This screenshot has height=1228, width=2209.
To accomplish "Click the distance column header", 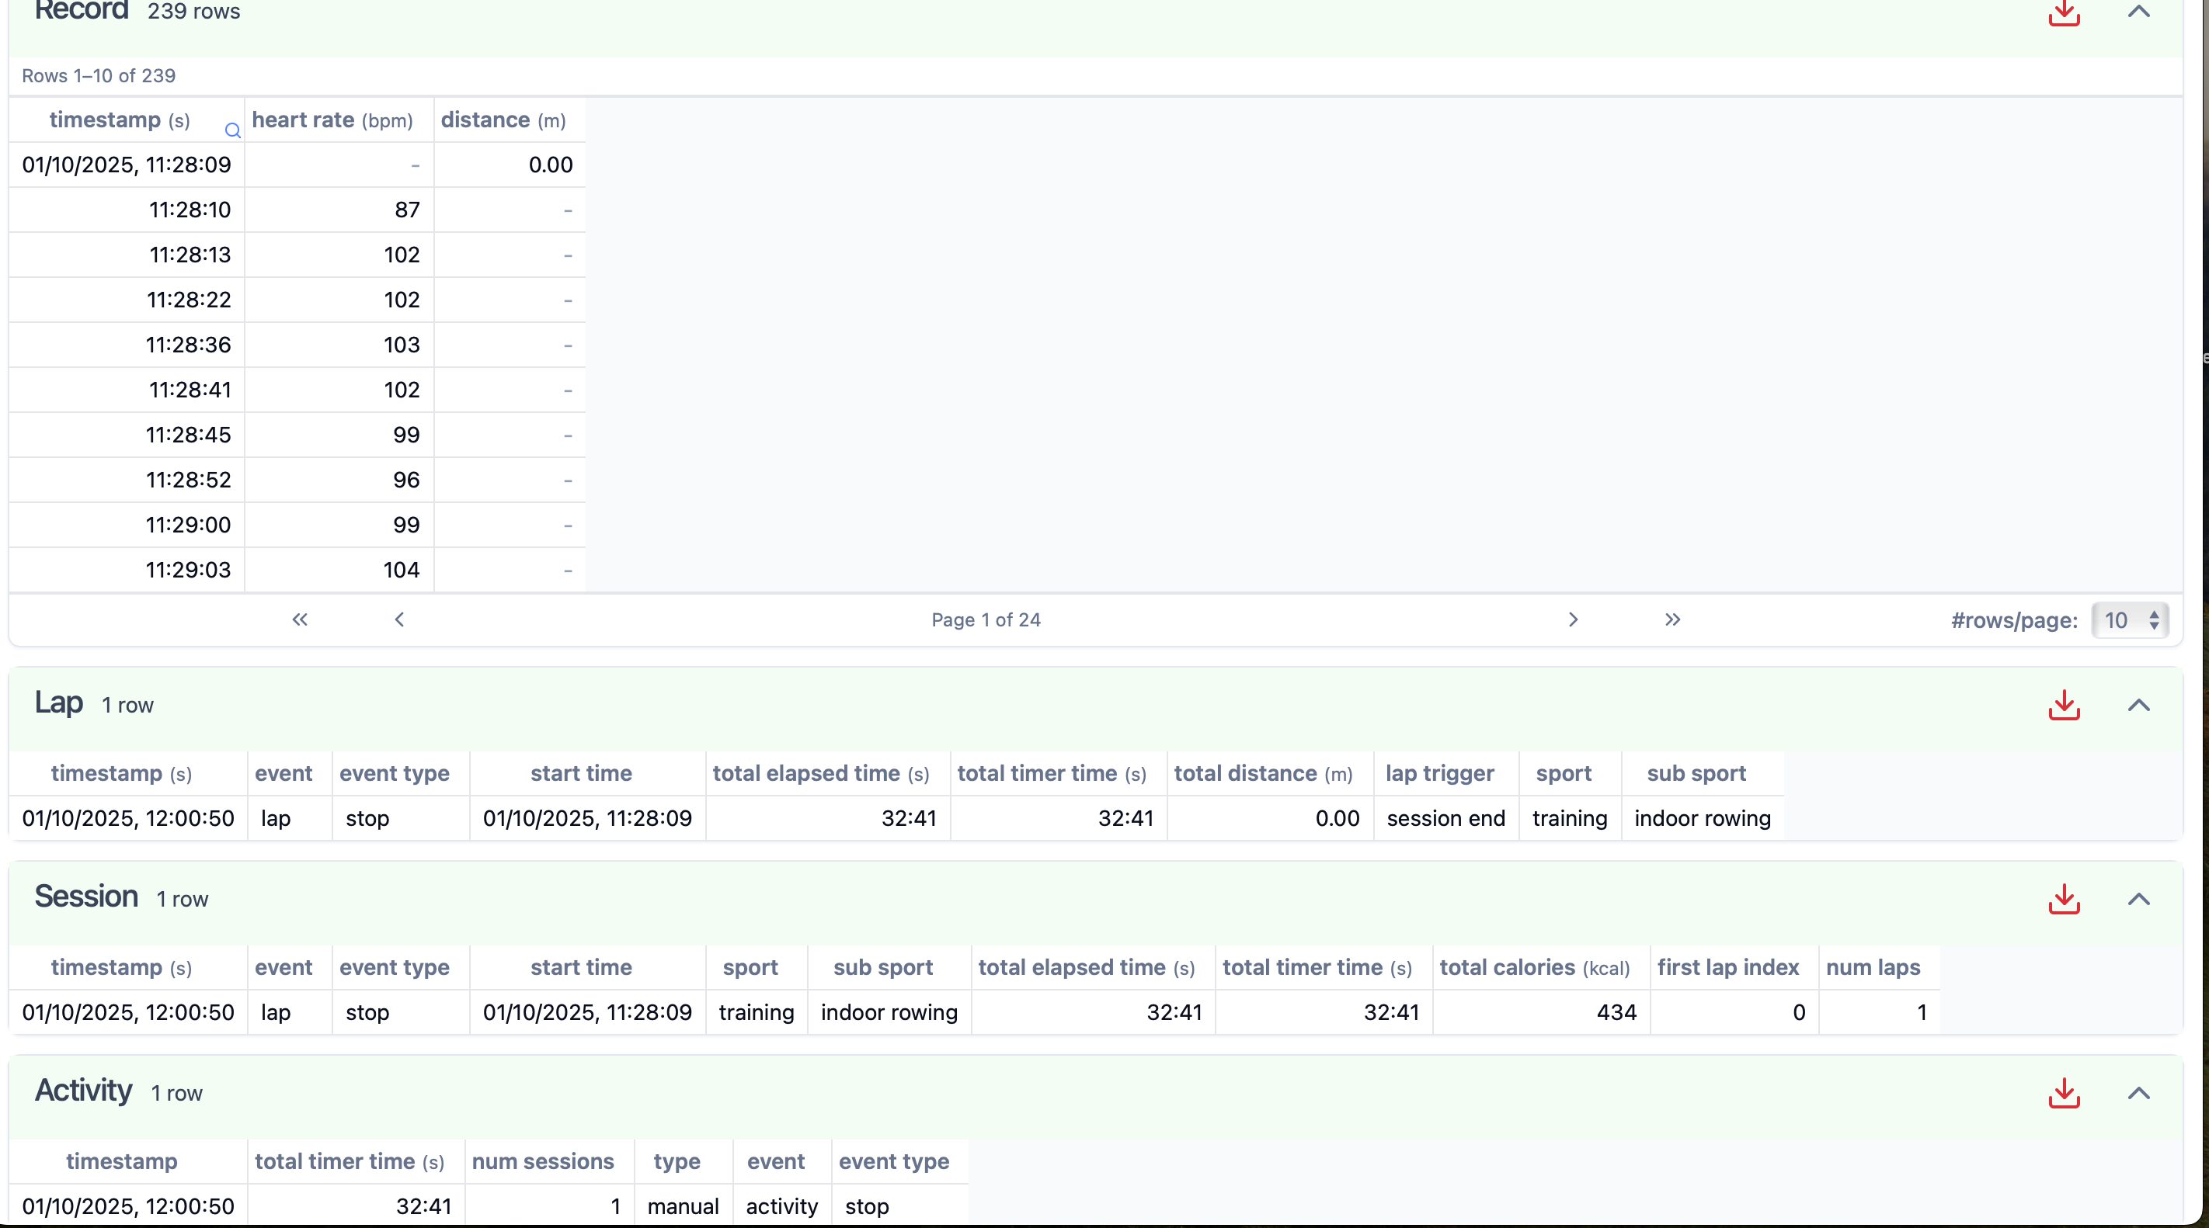I will [503, 120].
